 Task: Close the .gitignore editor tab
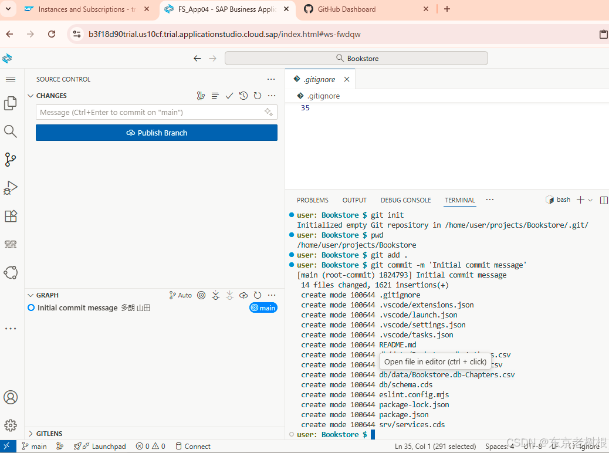346,79
